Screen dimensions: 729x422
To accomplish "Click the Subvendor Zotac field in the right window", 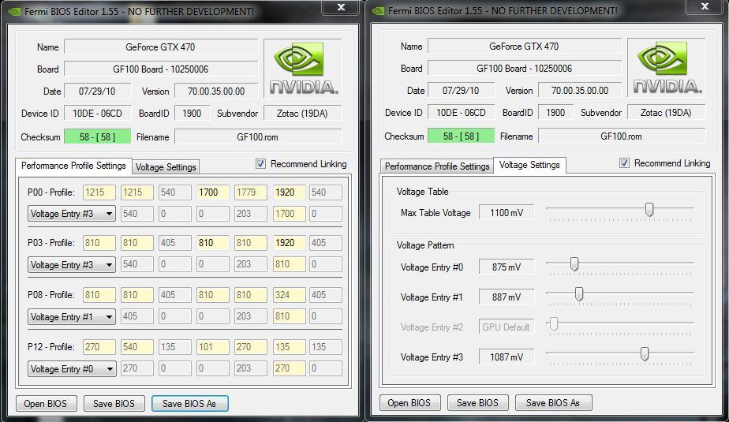I will (666, 113).
